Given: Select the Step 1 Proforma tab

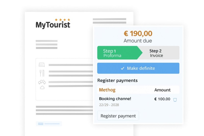Looking at the screenshot, I should click(117, 53).
